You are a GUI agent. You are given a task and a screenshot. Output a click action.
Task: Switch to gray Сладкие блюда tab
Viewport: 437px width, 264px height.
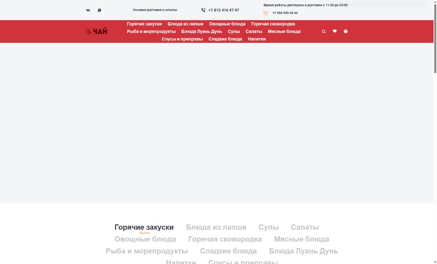point(228,251)
